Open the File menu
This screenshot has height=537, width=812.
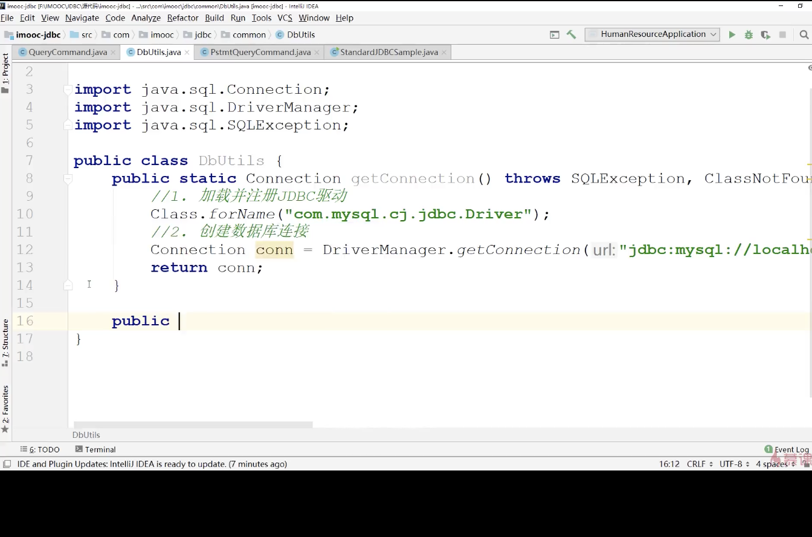(x=7, y=18)
